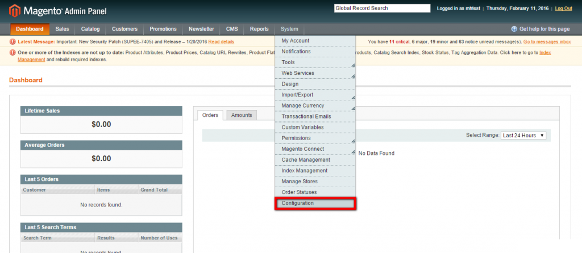Open the Promotions menu

[163, 29]
